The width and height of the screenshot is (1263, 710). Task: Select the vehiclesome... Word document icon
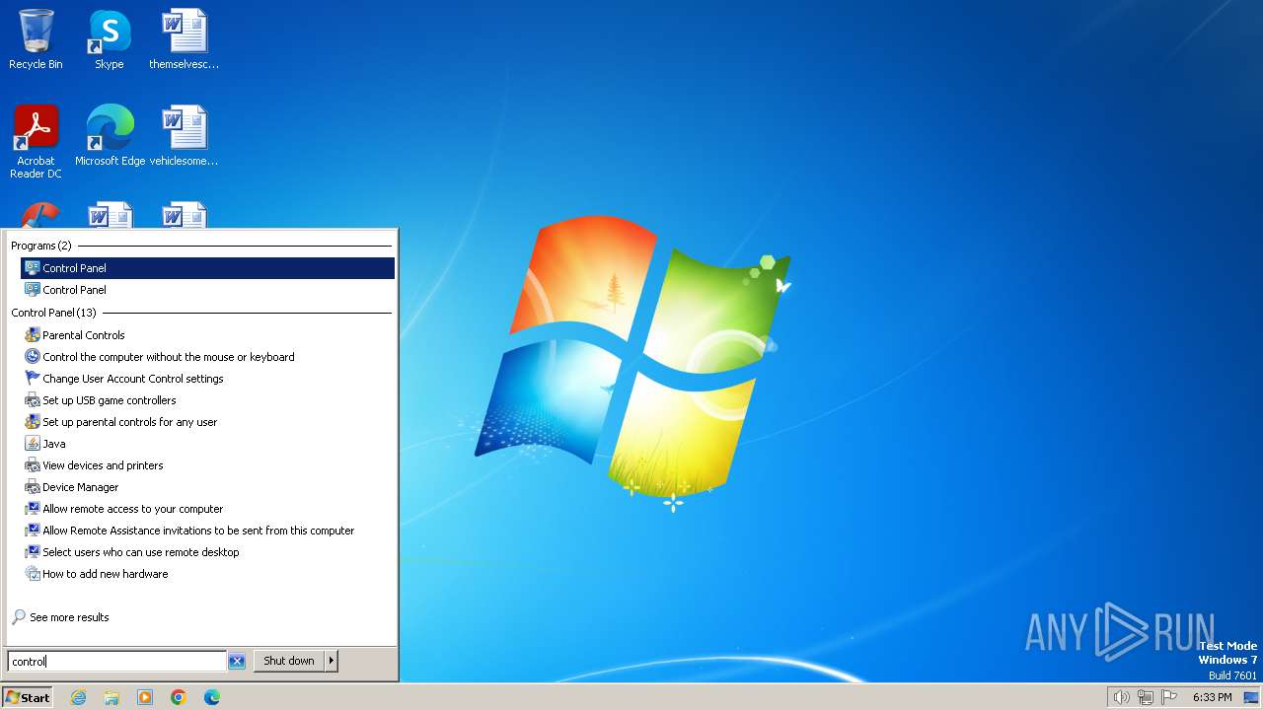tap(185, 136)
